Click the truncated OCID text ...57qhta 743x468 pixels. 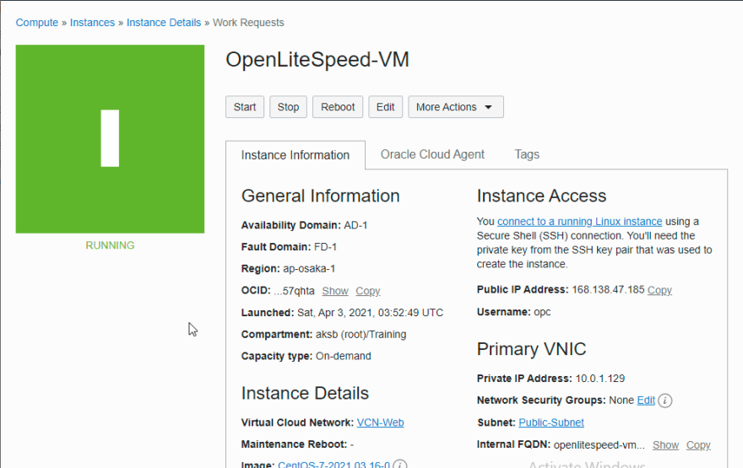point(295,291)
